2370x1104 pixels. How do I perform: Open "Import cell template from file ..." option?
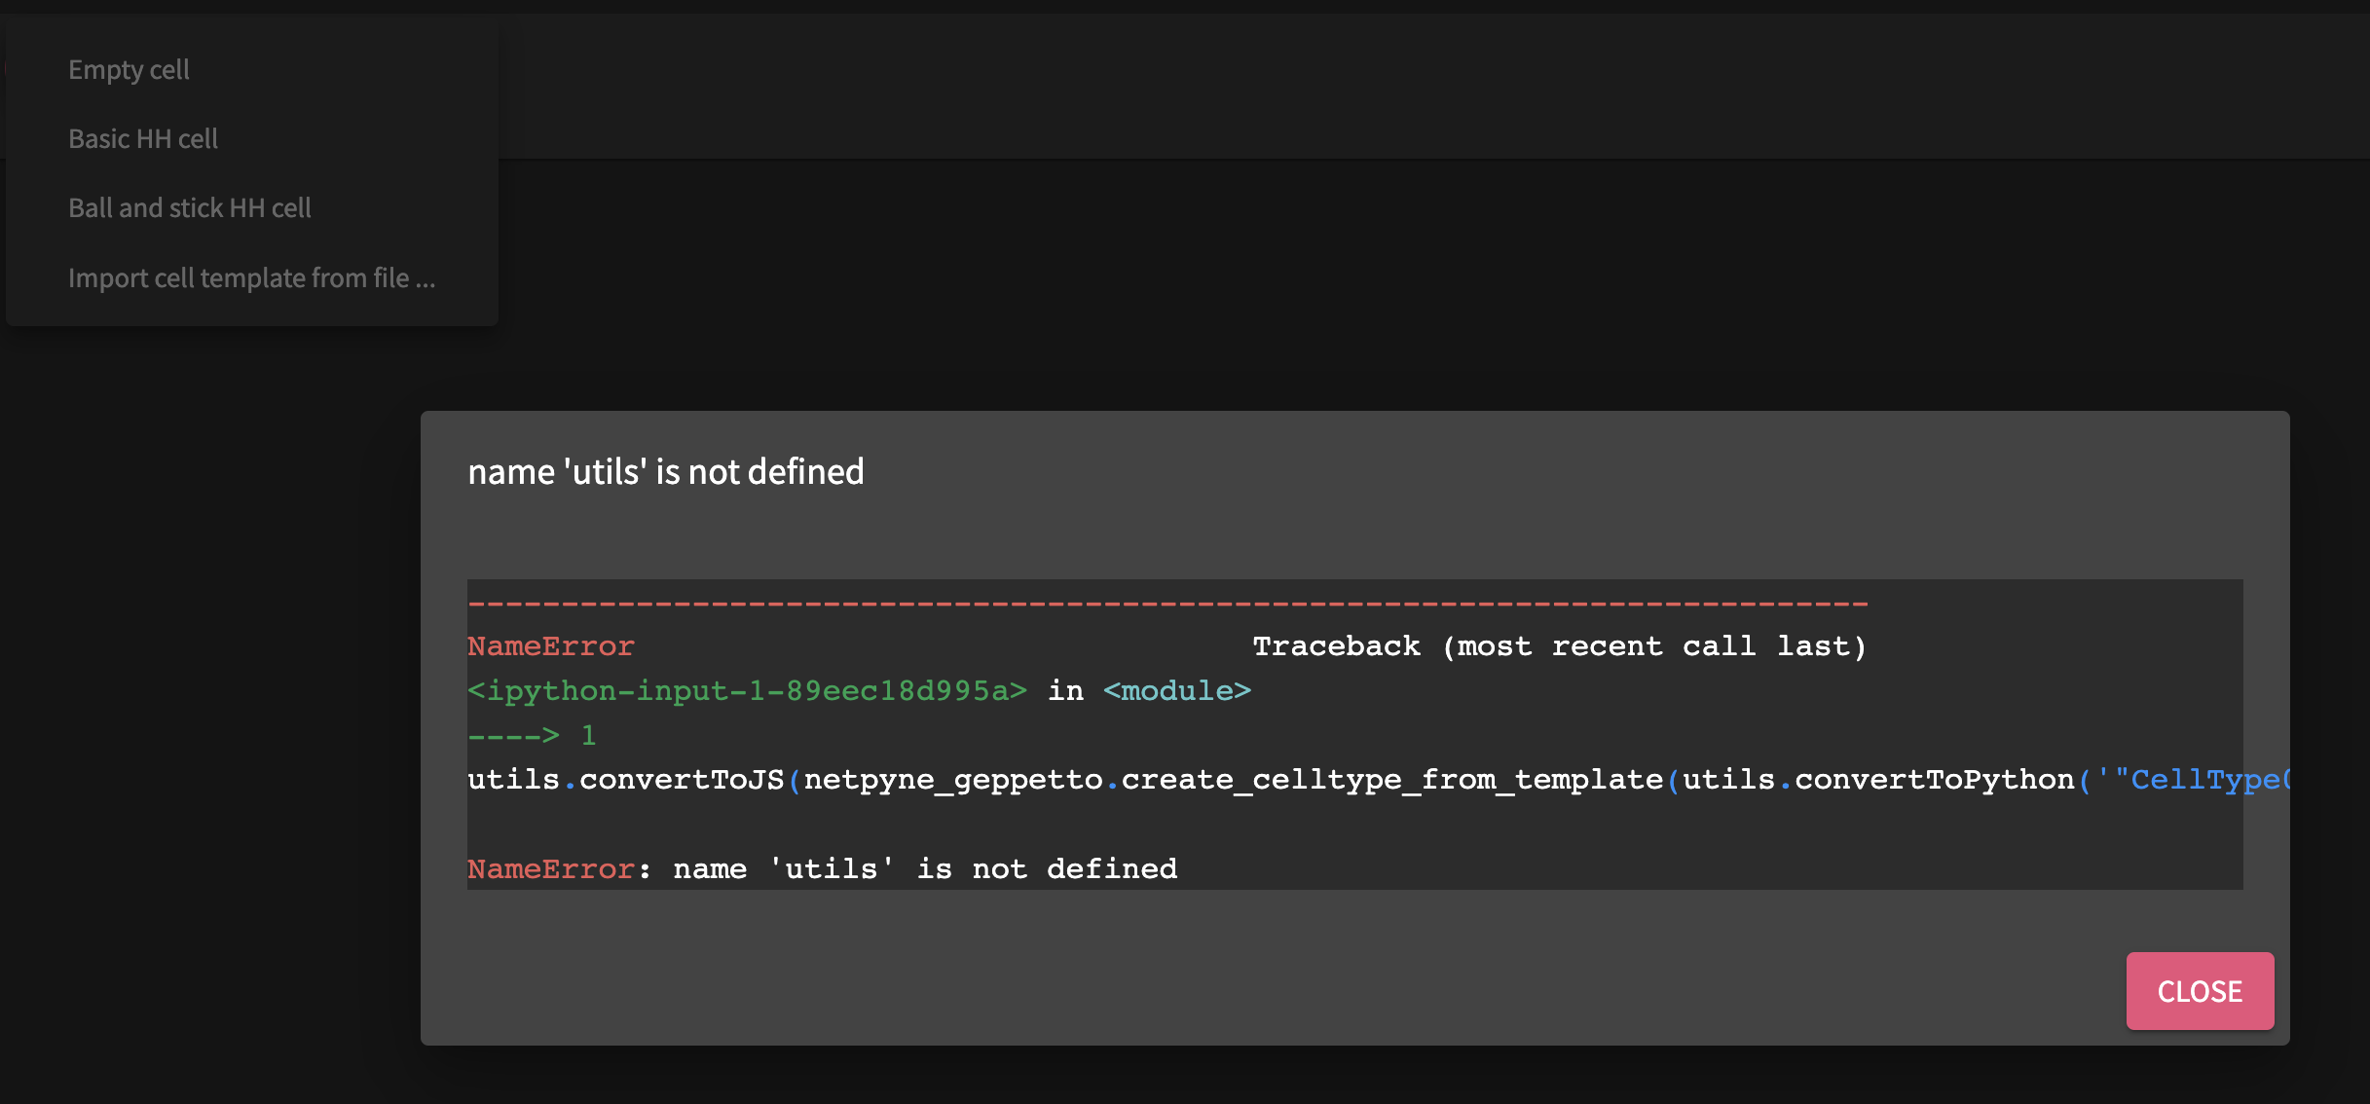tap(251, 277)
